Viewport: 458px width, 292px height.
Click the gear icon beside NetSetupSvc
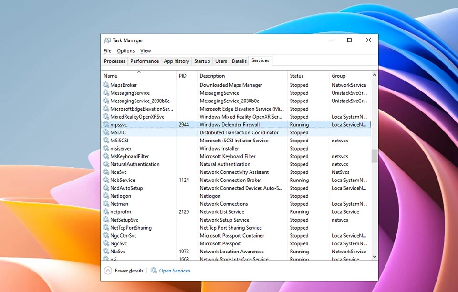(x=106, y=220)
